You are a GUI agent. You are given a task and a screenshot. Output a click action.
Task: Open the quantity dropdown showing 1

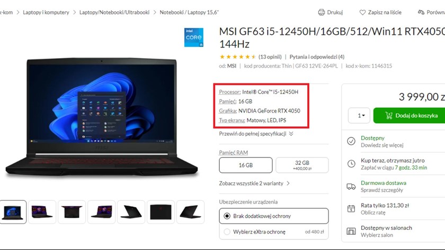pyautogui.click(x=359, y=116)
